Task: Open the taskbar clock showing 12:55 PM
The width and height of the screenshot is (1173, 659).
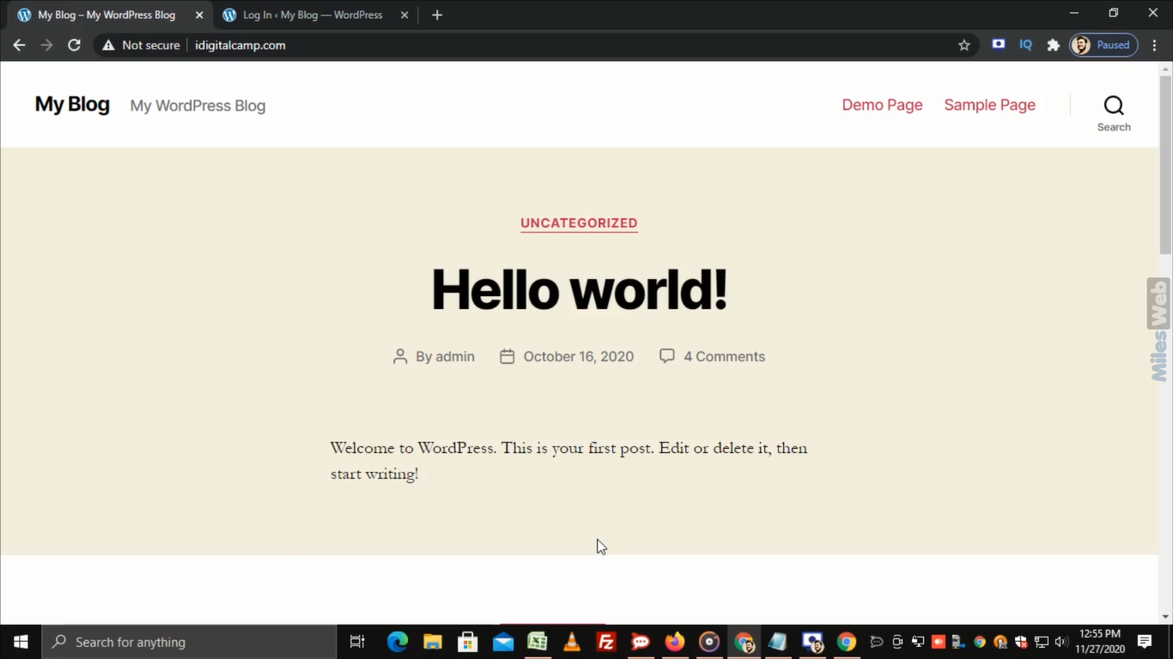Action: [x=1100, y=642]
